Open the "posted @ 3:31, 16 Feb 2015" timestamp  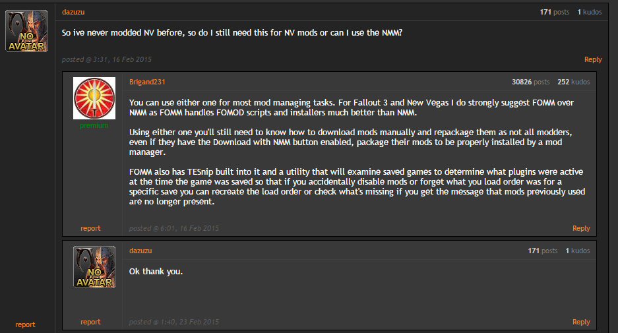[x=107, y=59]
